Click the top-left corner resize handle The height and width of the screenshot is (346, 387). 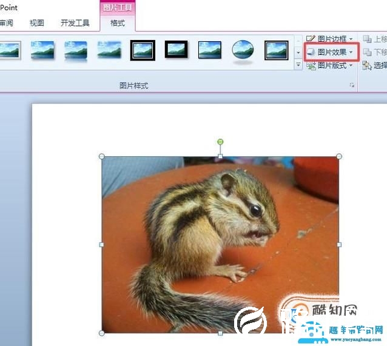point(101,156)
